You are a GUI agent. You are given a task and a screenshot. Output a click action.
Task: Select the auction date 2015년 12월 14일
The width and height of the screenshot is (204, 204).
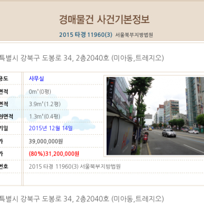(x=51, y=128)
